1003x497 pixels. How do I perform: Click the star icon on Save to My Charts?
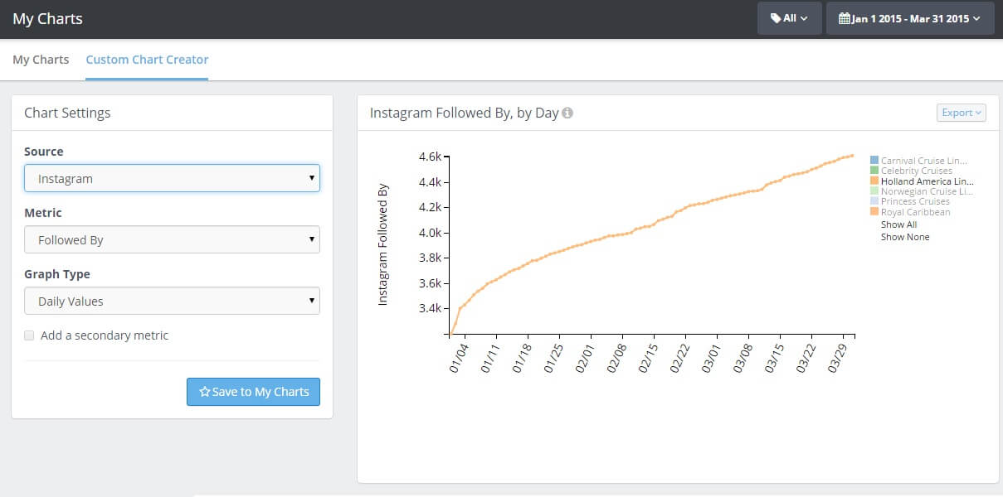coord(204,392)
